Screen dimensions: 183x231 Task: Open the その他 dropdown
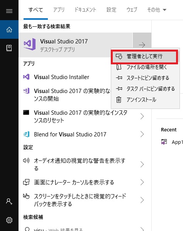157,10
